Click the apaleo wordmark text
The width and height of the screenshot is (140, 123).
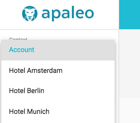[68, 14]
